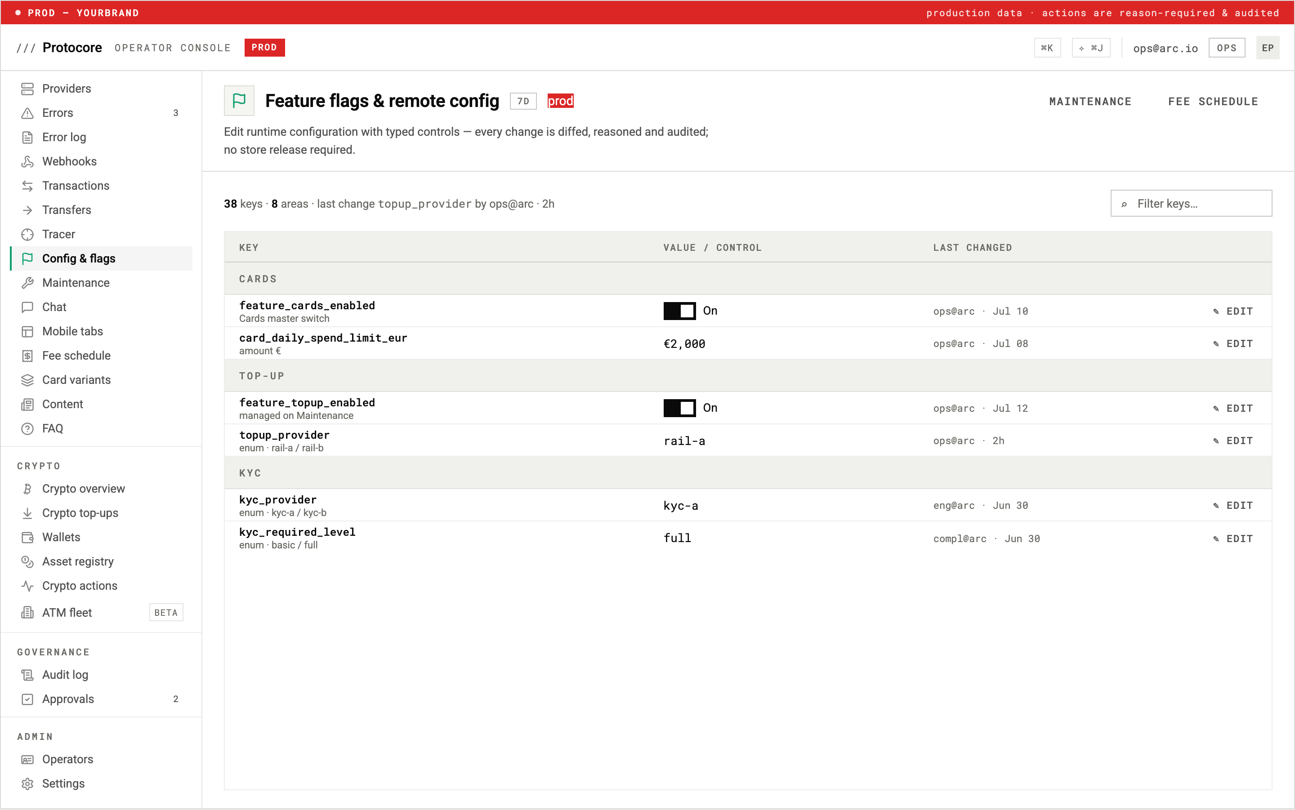Click the Mobile tabs layout icon
The image size is (1295, 810).
coord(27,332)
